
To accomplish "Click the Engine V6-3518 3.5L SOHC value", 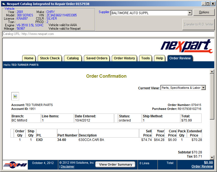I will [30, 25].
